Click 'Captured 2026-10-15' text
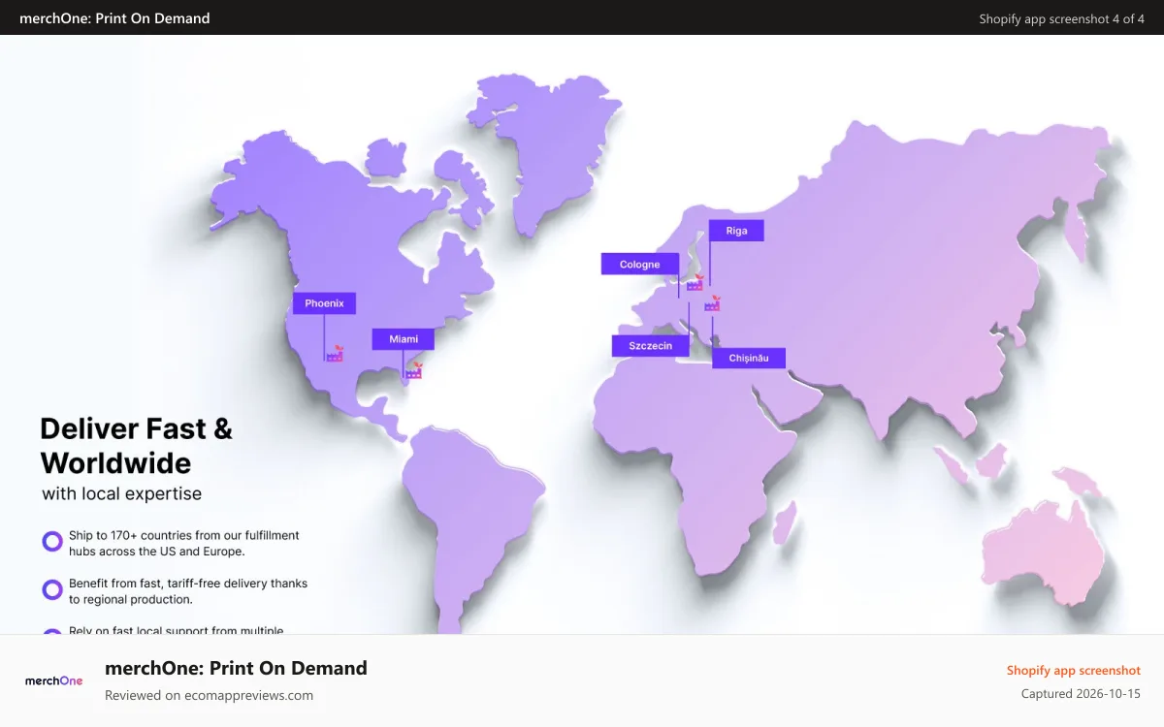1164x727 pixels. tap(1081, 694)
